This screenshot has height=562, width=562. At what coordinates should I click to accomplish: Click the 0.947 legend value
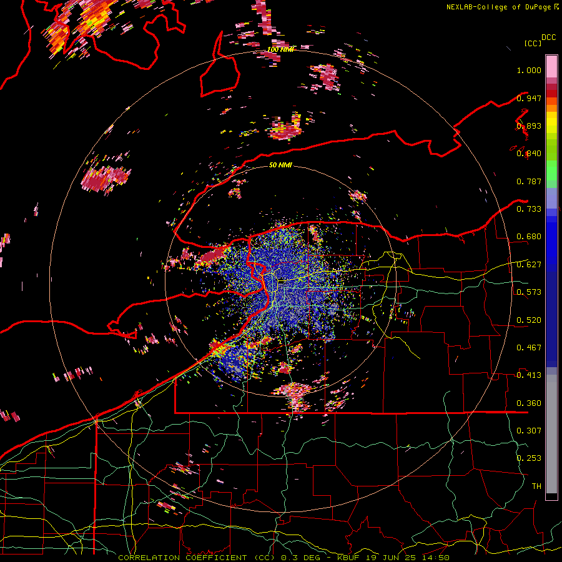pos(529,98)
